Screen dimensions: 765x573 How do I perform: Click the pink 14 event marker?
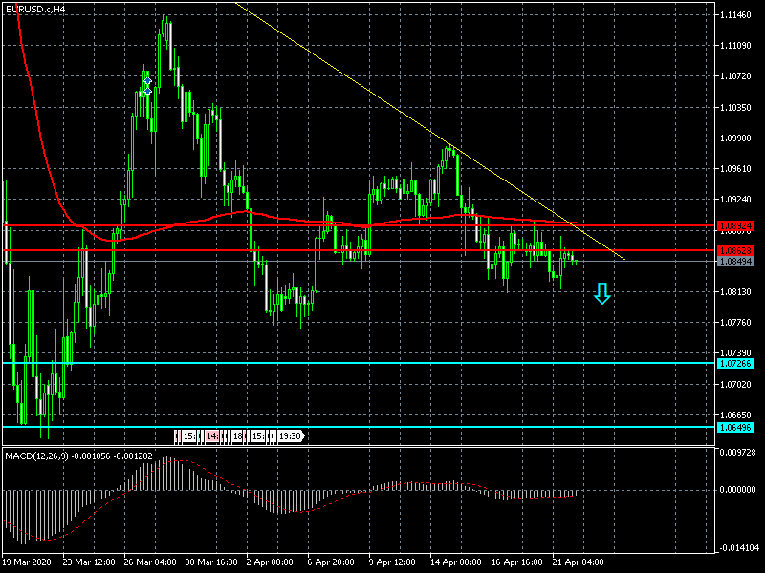[x=212, y=436]
